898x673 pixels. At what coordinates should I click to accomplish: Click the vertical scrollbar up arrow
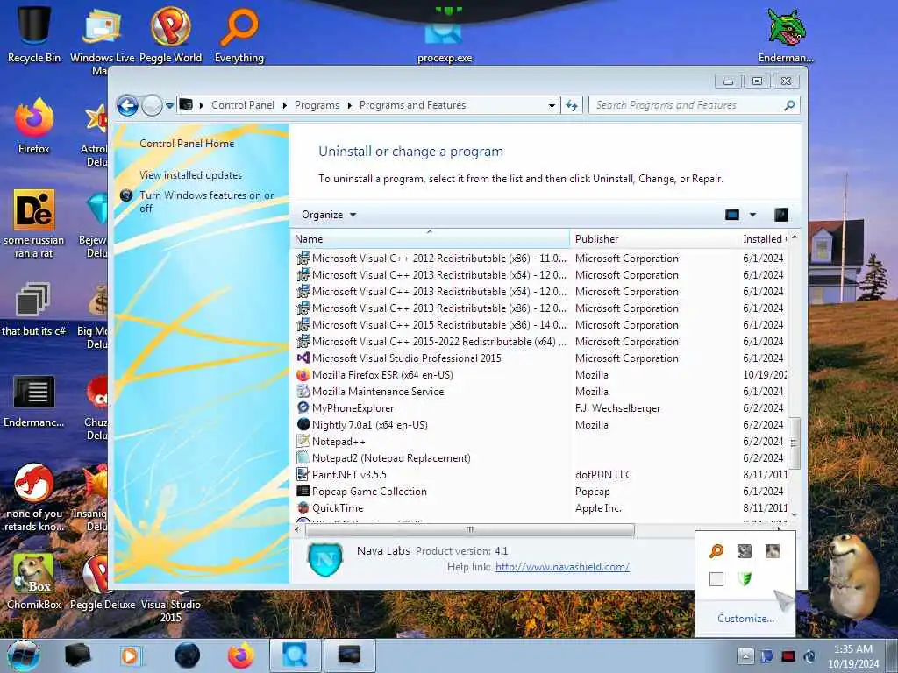tap(794, 237)
